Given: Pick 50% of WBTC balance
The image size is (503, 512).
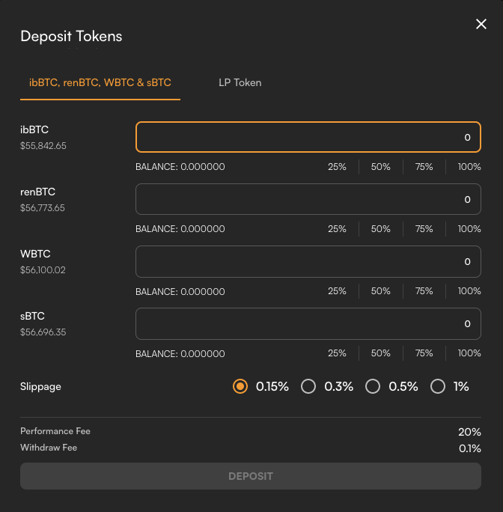Looking at the screenshot, I should pos(380,291).
